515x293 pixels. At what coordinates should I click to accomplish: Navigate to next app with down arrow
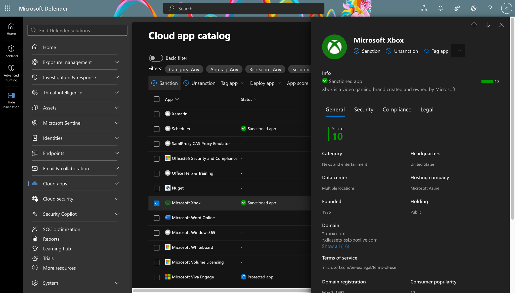click(x=488, y=25)
